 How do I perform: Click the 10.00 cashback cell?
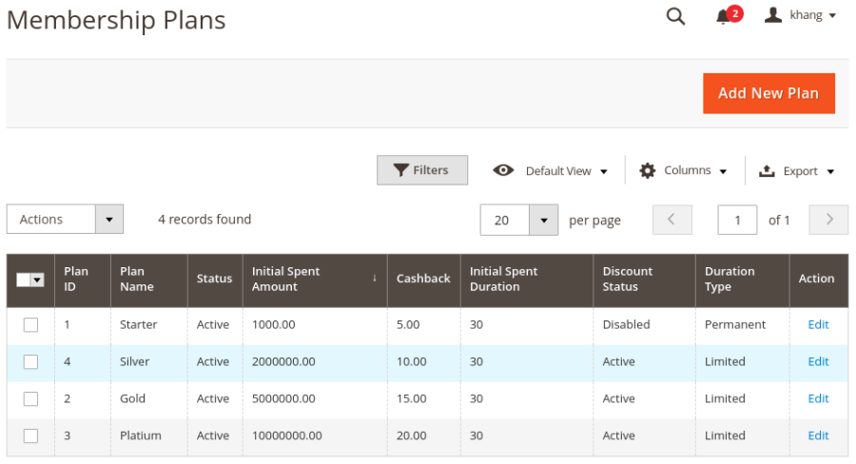pyautogui.click(x=423, y=362)
